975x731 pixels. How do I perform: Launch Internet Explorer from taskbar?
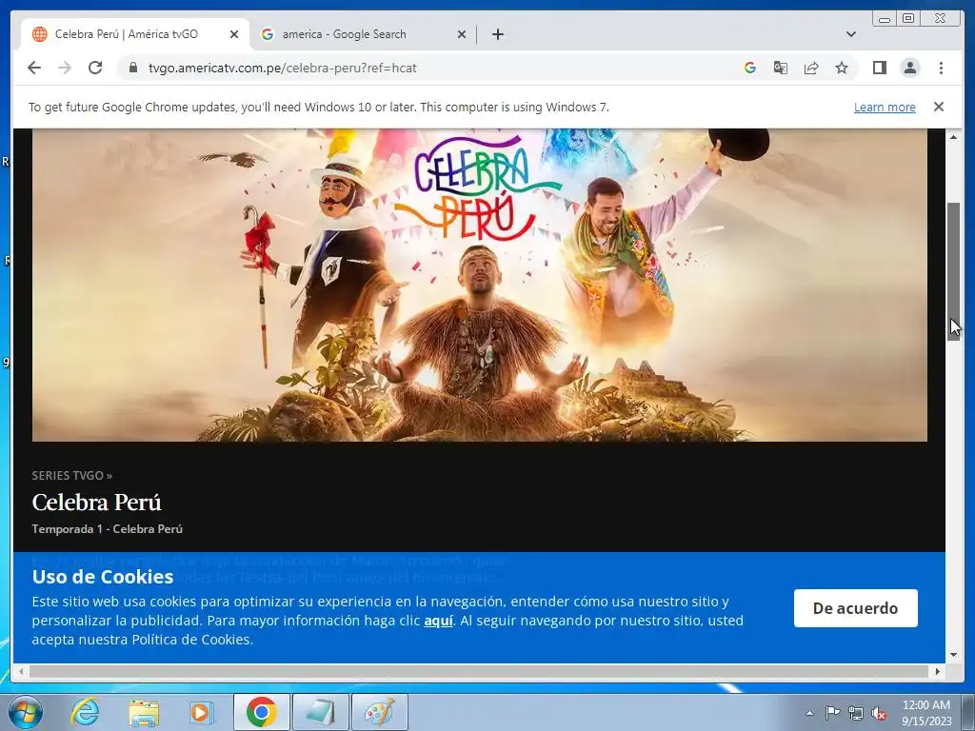pos(85,712)
